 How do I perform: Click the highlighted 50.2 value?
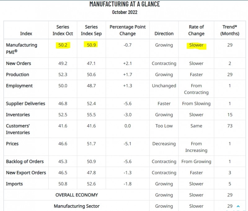(63, 45)
